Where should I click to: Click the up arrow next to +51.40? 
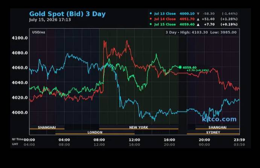pos(198,19)
